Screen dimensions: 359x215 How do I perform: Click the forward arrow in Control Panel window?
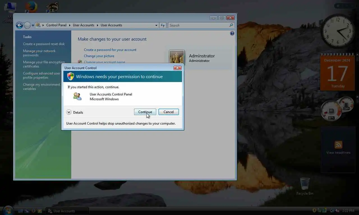coord(27,25)
